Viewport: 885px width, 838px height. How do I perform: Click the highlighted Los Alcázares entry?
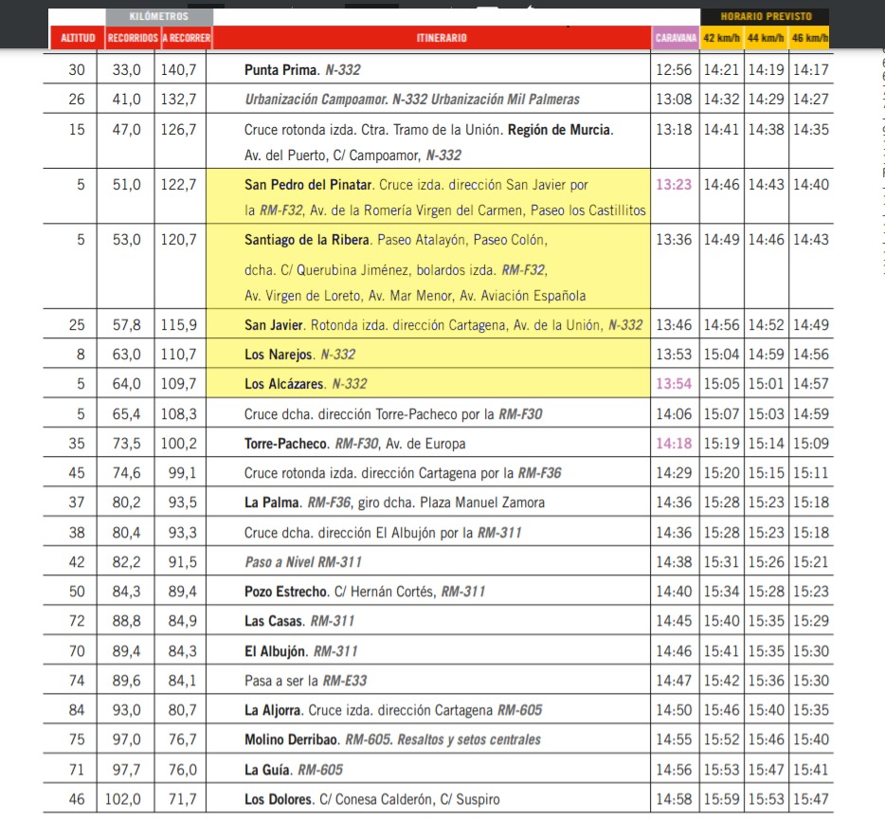(x=428, y=383)
